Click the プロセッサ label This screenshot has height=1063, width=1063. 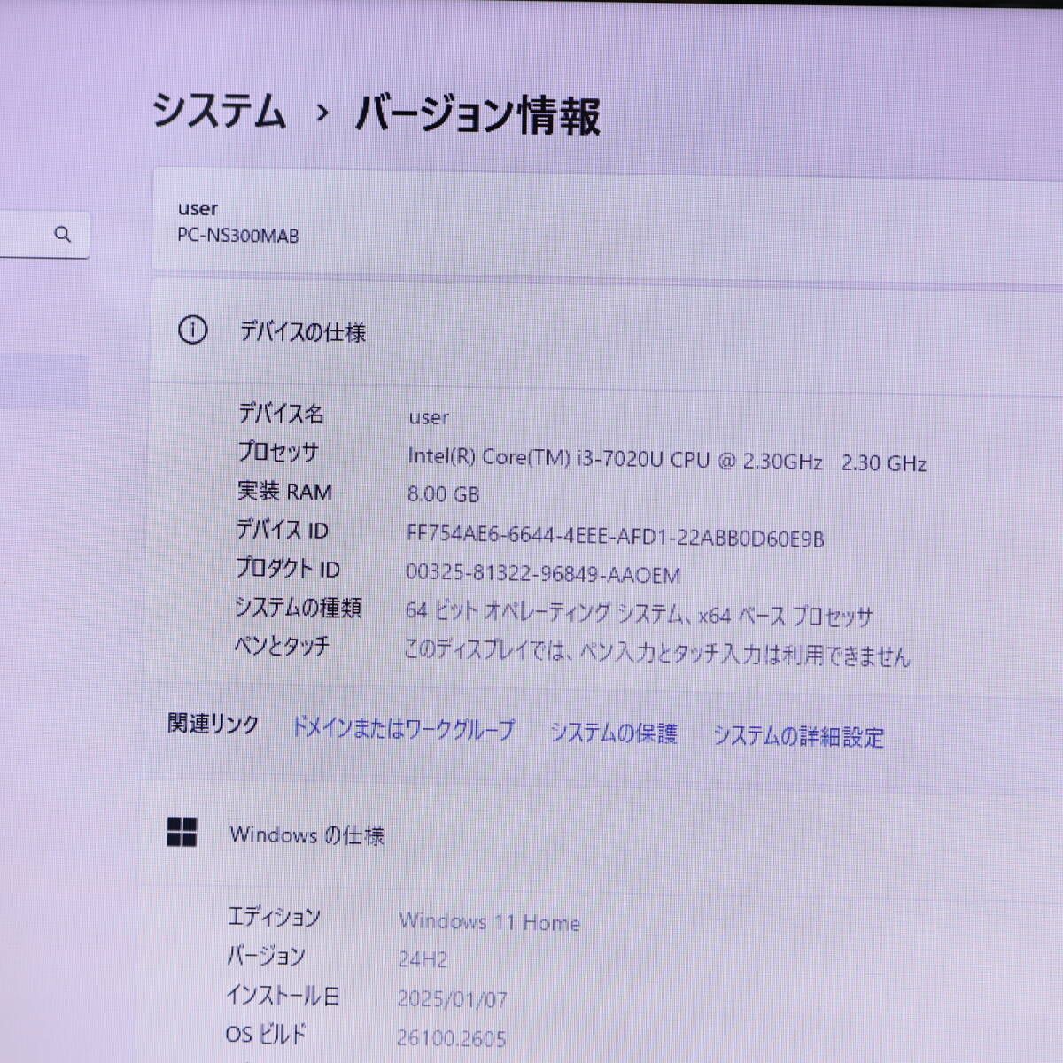click(278, 452)
